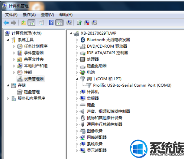
Task: Toggle the show/hide console tree button
Action: pos(32,23)
